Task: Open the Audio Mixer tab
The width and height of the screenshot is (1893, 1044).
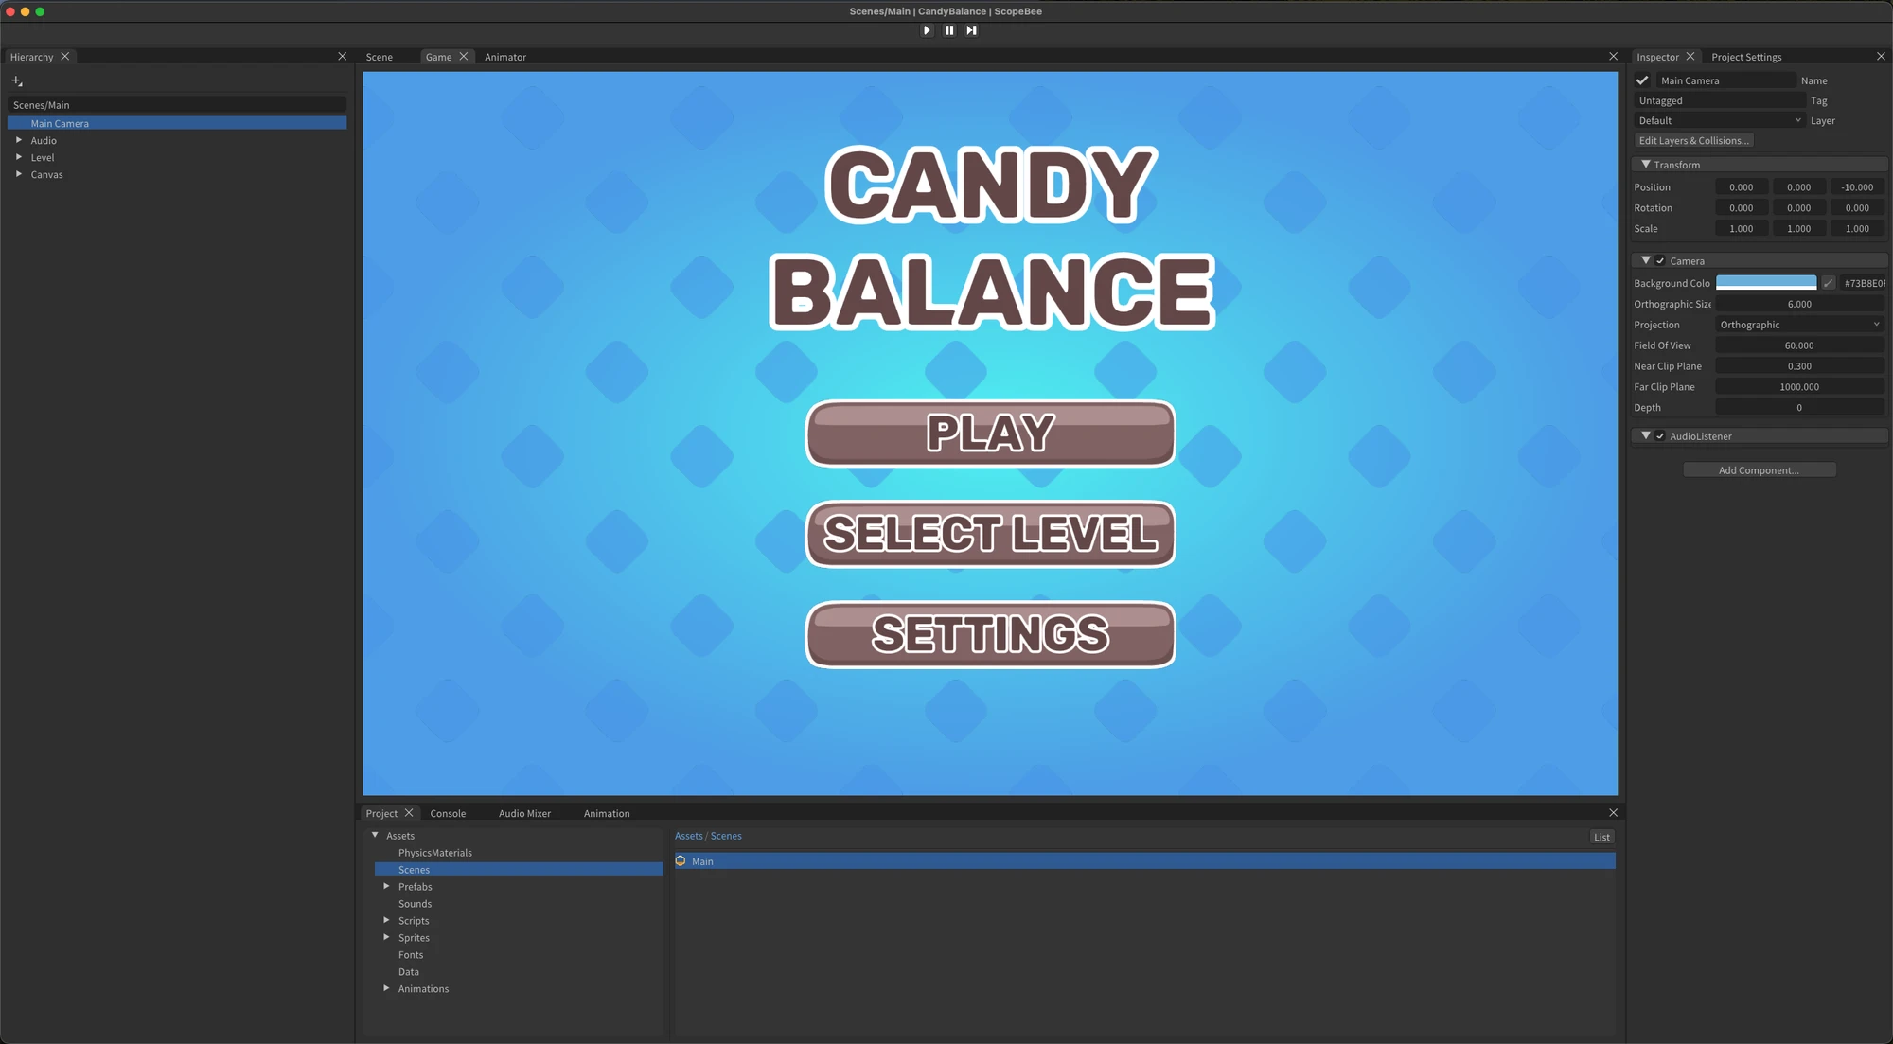Action: 524,813
